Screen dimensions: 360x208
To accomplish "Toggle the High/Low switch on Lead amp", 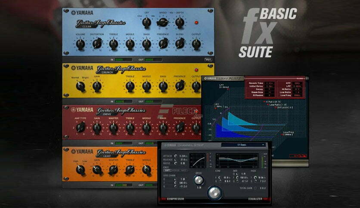I will pyautogui.click(x=80, y=170).
